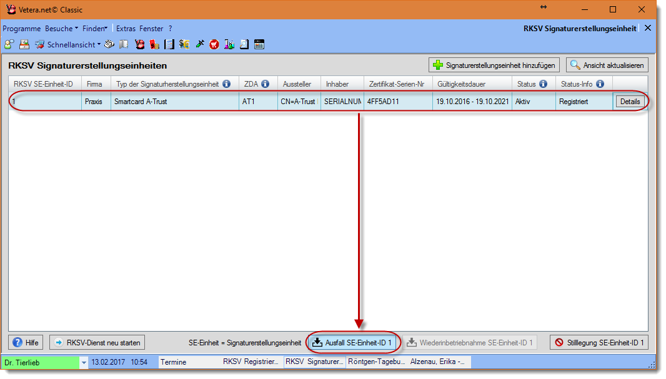Open the syringe vaccination tool icon
Screen dimensions: 666x379
click(200, 44)
